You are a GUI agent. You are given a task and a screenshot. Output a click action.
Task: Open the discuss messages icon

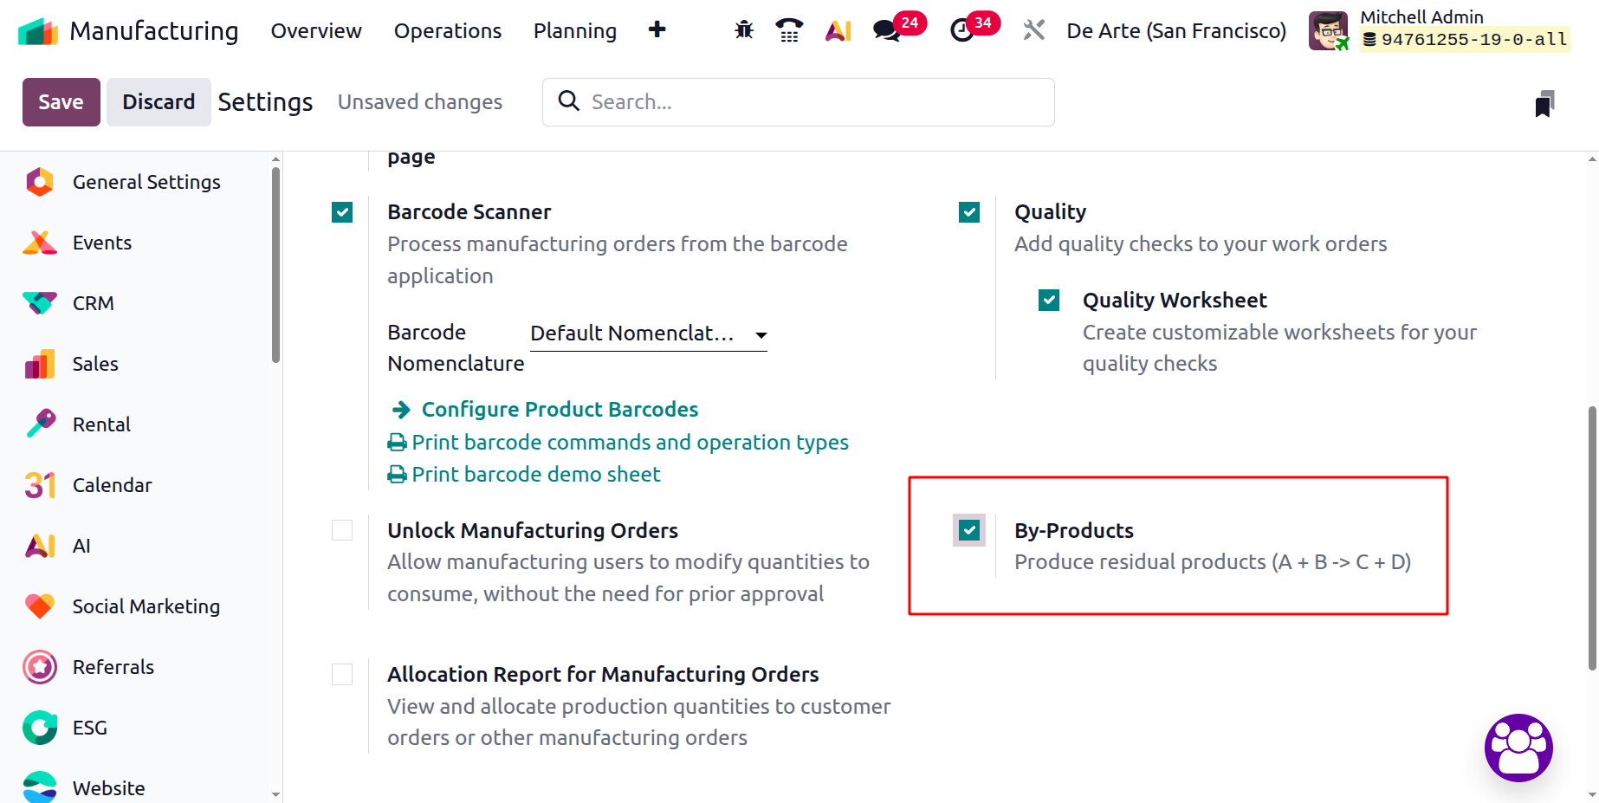pyautogui.click(x=886, y=30)
